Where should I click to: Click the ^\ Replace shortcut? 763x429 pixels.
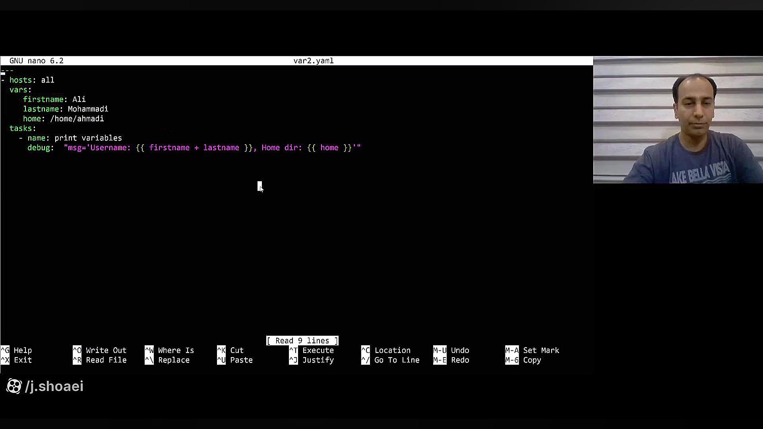pyautogui.click(x=167, y=360)
